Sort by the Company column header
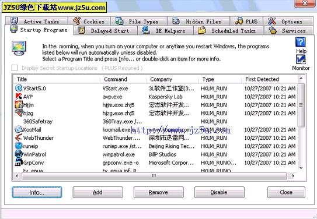The image size is (317, 219). (x=172, y=79)
